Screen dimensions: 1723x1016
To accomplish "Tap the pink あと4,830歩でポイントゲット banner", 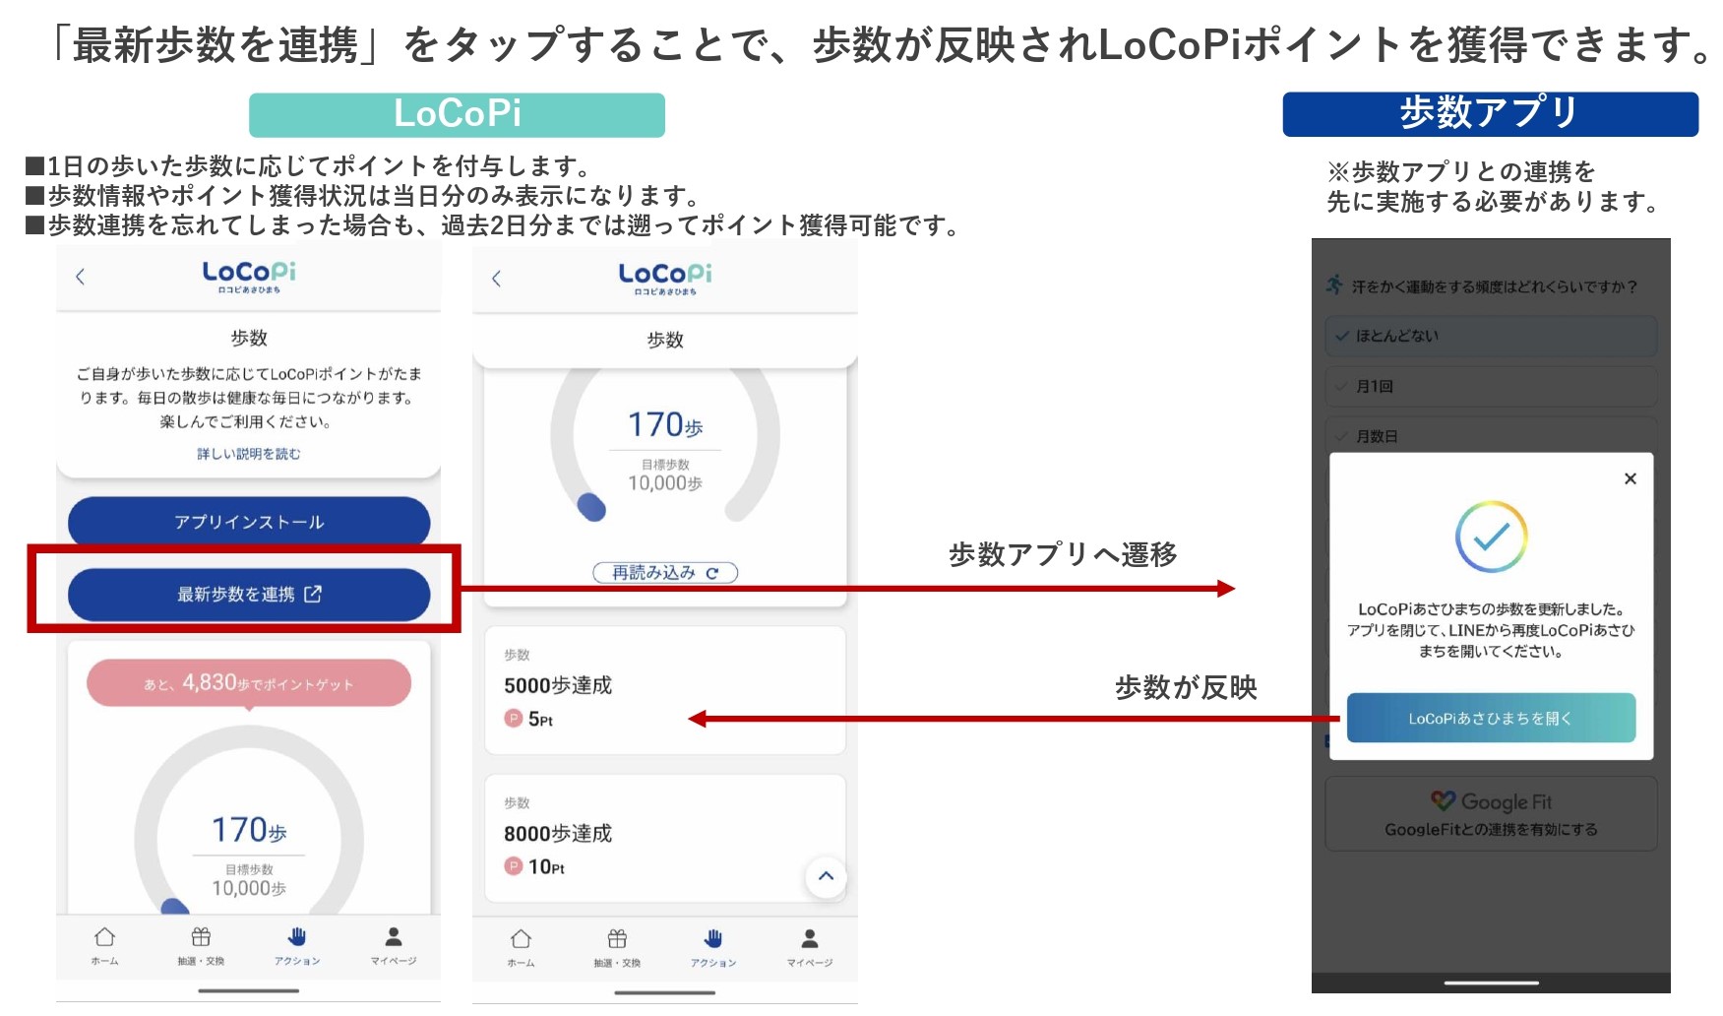I will (x=249, y=683).
